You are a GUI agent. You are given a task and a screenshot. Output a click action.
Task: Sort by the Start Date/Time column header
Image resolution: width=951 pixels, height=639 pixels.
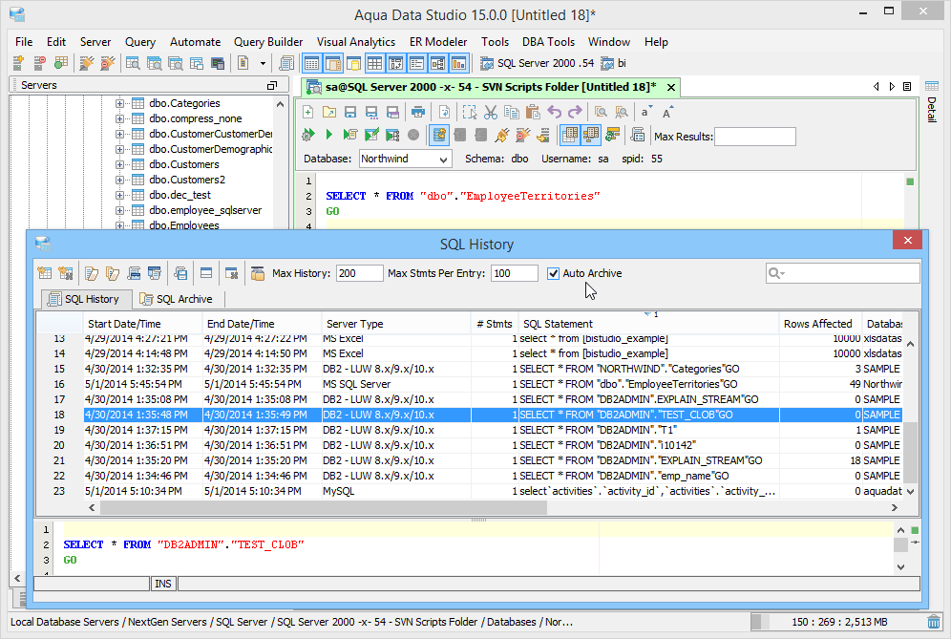pyautogui.click(x=142, y=324)
